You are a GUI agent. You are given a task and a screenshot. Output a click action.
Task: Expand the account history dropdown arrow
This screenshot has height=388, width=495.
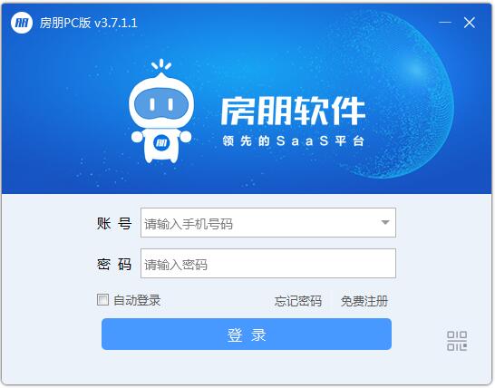tap(384, 222)
